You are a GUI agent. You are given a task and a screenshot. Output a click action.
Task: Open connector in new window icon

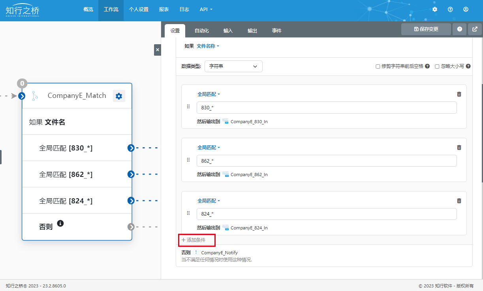point(475,29)
